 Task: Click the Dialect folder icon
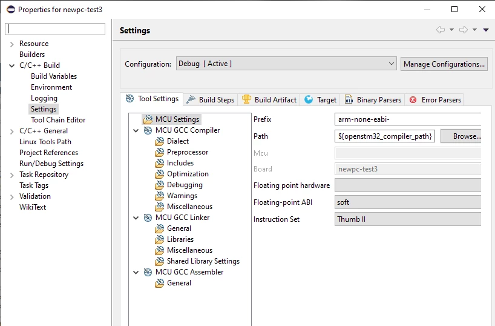[x=159, y=141]
